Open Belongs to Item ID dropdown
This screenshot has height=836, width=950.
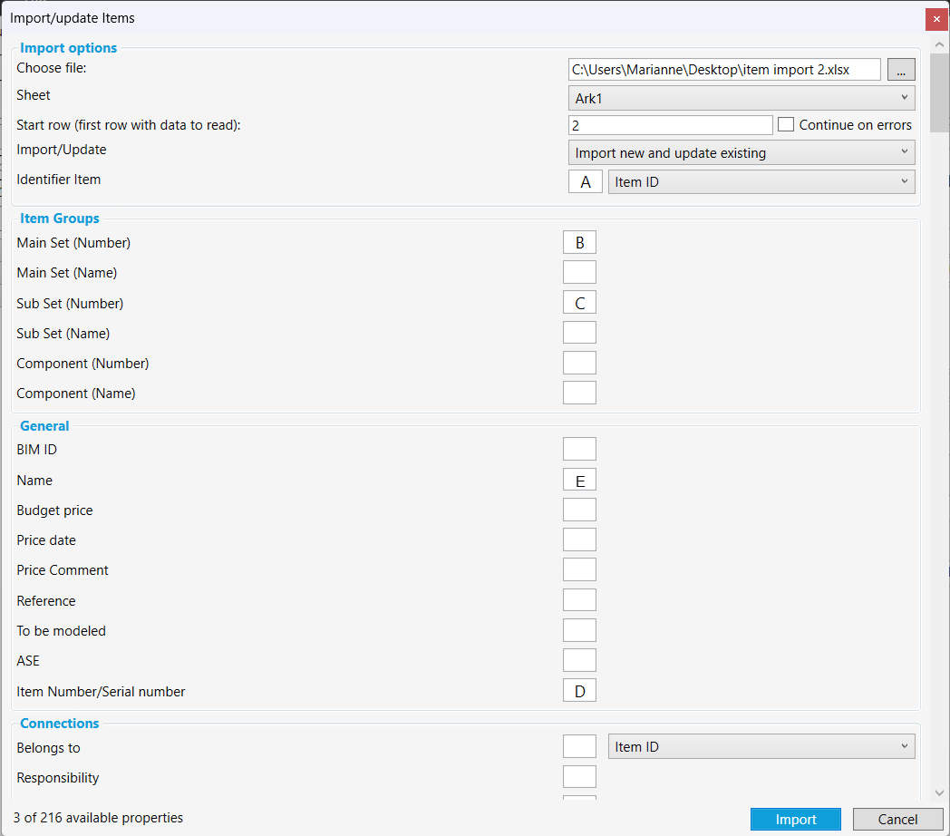coord(761,747)
